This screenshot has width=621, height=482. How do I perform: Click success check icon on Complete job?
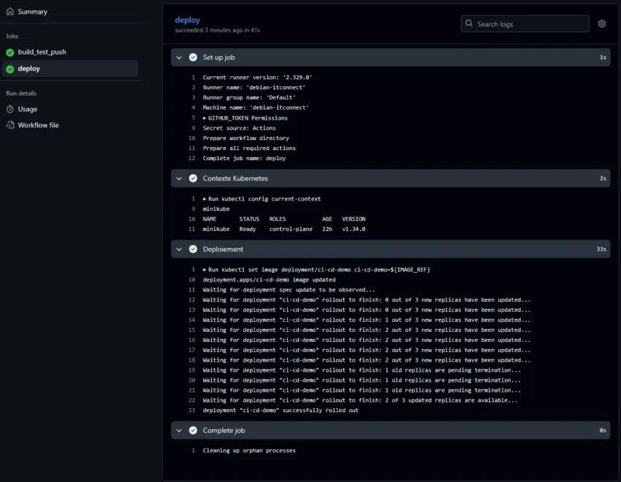pyautogui.click(x=193, y=430)
